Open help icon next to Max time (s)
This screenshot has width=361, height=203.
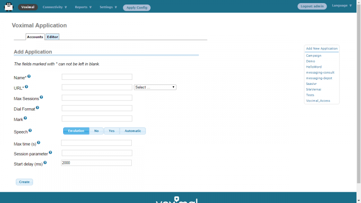[39, 143]
